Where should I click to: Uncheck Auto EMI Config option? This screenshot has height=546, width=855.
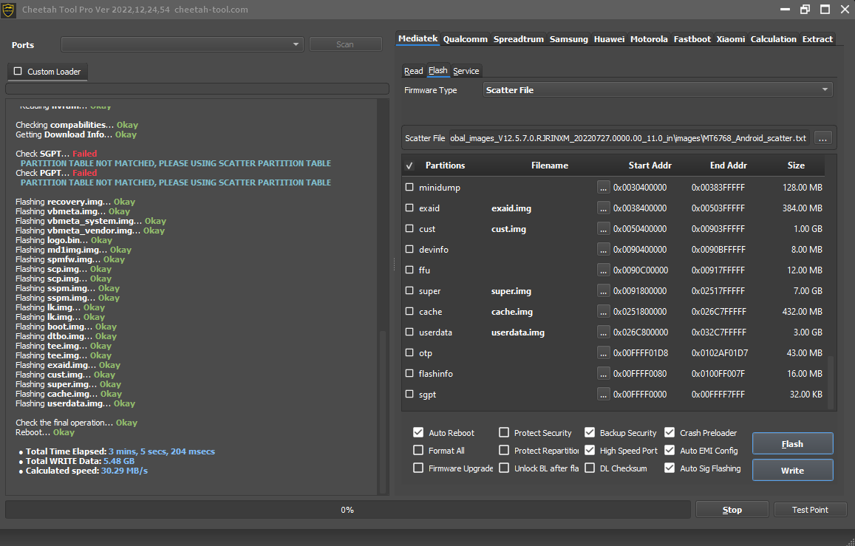(670, 450)
